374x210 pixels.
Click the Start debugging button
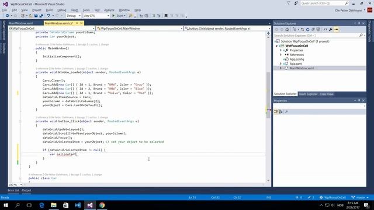pyautogui.click(x=118, y=16)
